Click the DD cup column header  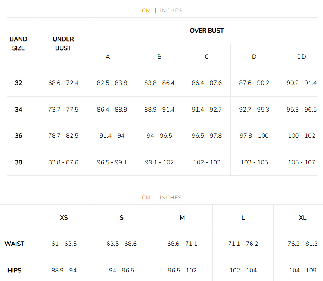coord(301,57)
